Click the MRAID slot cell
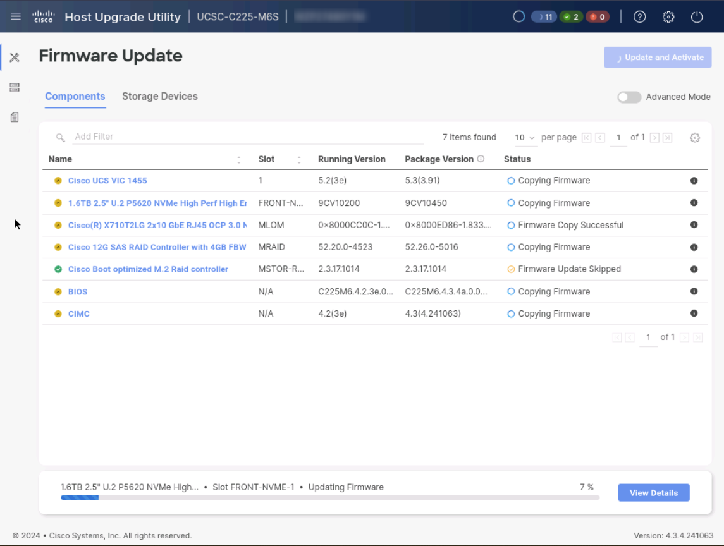 click(271, 247)
